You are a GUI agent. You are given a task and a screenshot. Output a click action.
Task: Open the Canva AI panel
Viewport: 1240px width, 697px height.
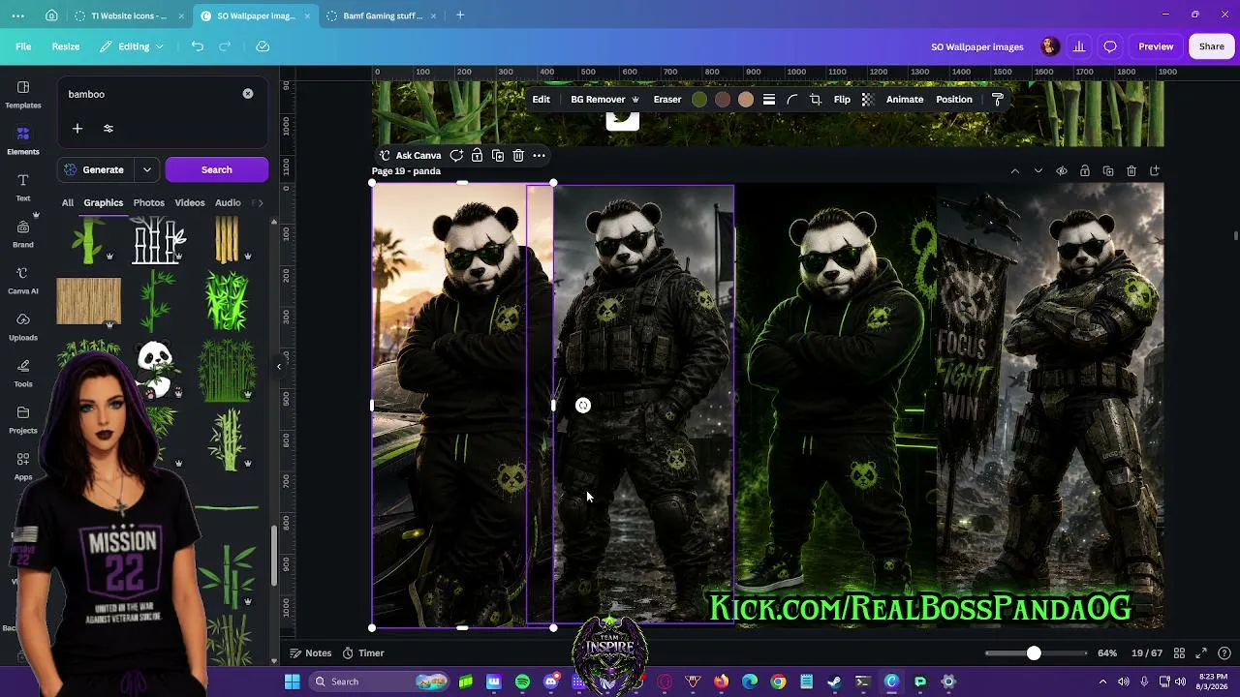[x=23, y=280]
